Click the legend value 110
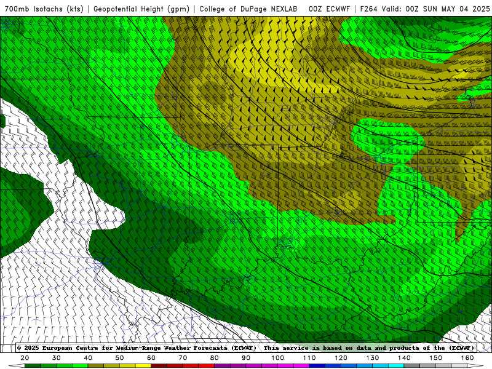The width and height of the screenshot is (492, 369). click(309, 358)
